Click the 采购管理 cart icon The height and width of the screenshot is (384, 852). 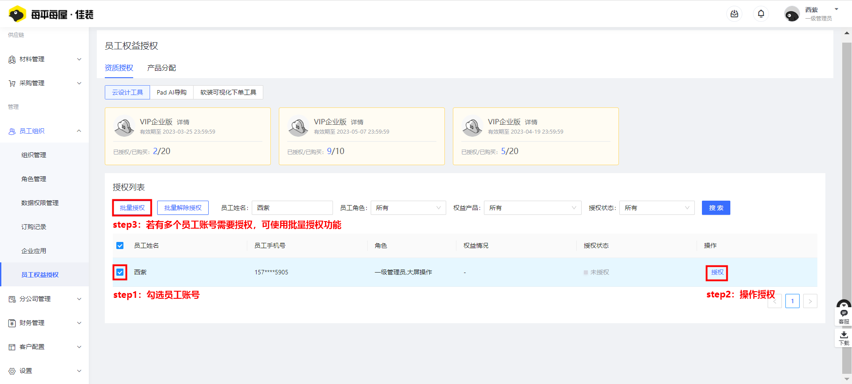click(x=12, y=83)
